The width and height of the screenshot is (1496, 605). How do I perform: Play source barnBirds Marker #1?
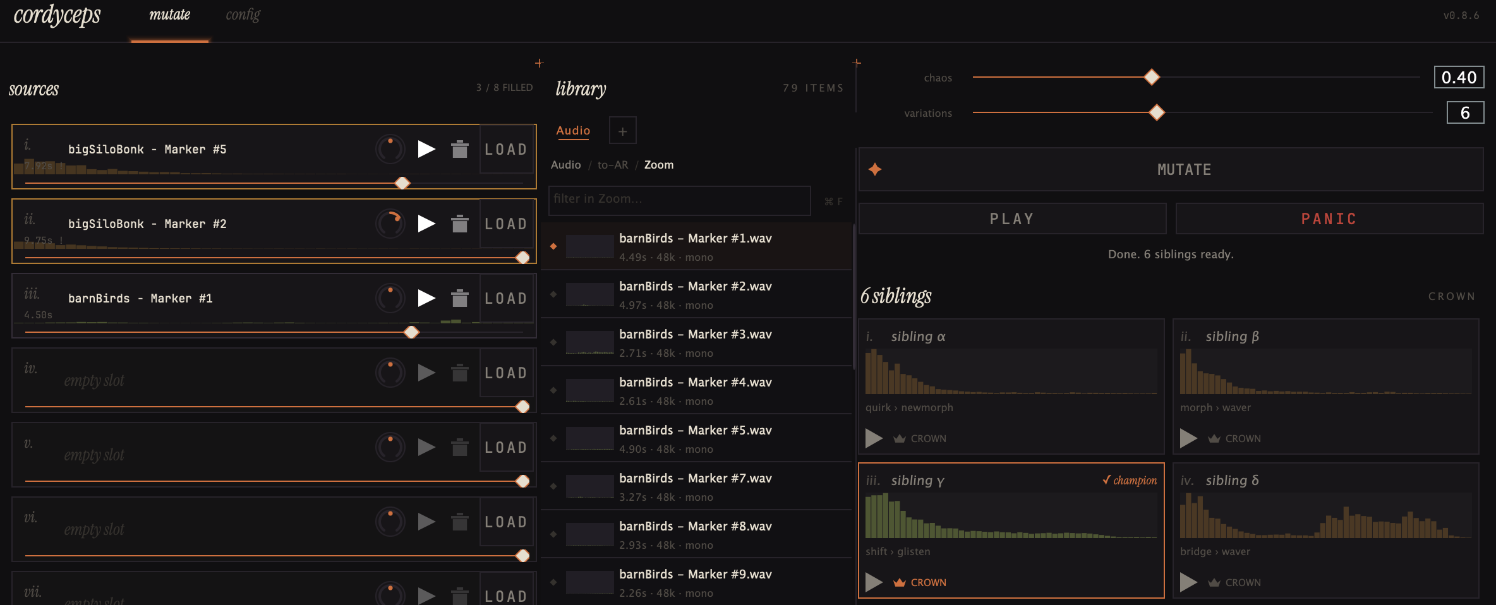coord(426,298)
